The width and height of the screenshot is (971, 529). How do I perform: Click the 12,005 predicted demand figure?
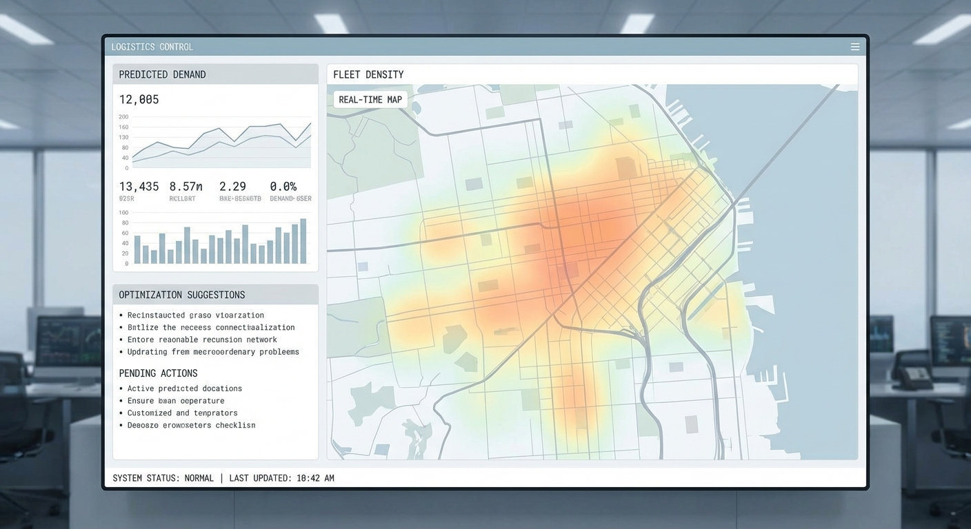click(138, 99)
